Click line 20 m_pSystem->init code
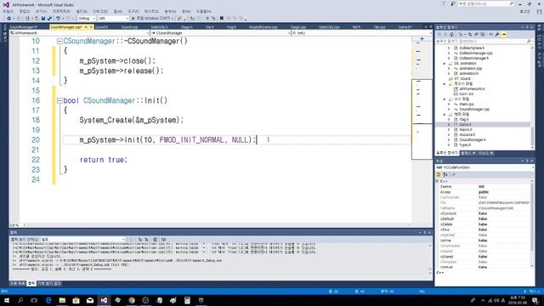544x306 pixels. (167, 139)
